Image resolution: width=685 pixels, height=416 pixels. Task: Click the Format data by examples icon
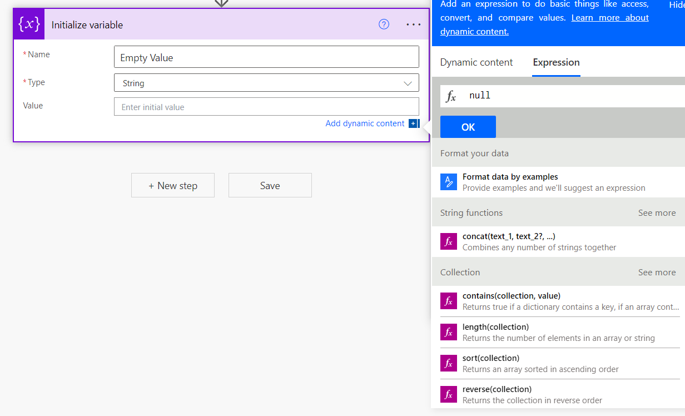449,182
